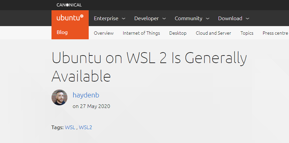Switch to the Desktop tab
Screen dimensions: 289x143
[178, 33]
